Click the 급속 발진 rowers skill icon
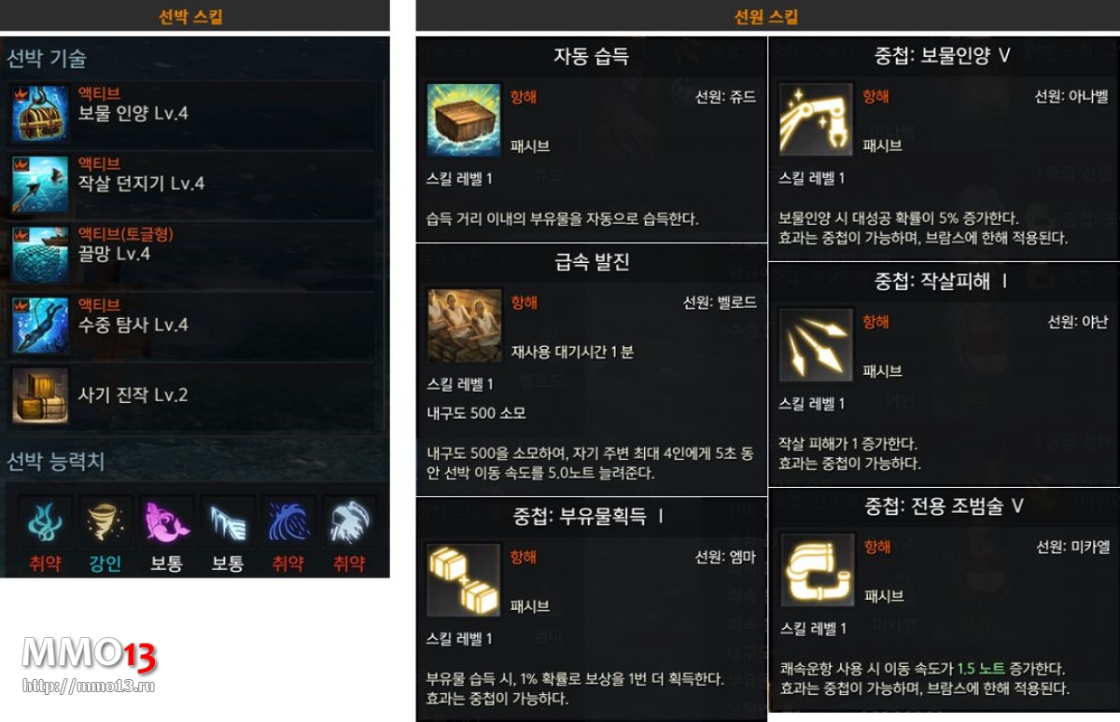The width and height of the screenshot is (1120, 722). pyautogui.click(x=464, y=326)
